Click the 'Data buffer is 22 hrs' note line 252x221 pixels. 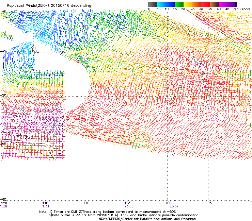[124, 215]
